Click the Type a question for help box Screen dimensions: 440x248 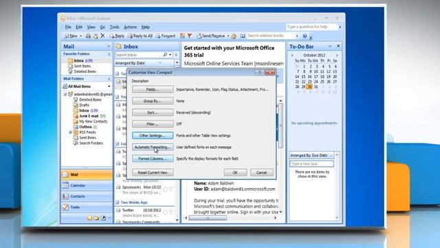tap(312, 27)
